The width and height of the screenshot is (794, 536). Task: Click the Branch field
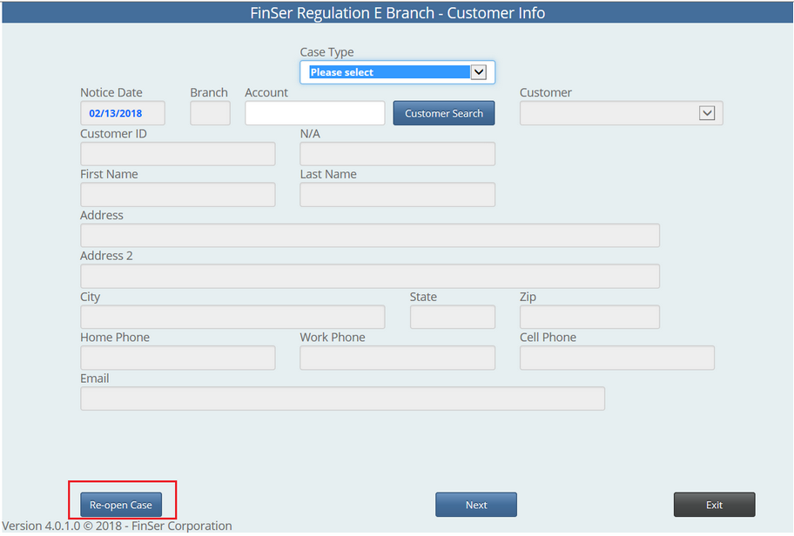(210, 113)
